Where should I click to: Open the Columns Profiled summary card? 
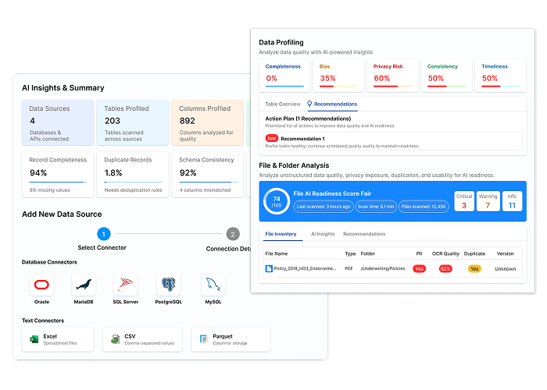[208, 122]
